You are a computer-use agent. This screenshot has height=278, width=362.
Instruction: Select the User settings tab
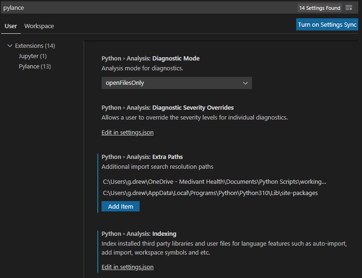tap(11, 26)
